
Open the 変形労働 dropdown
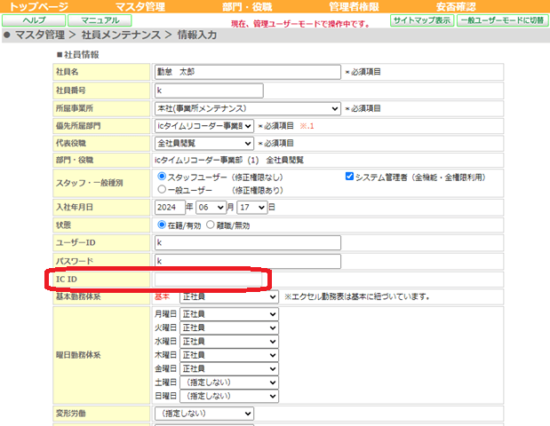[204, 414]
